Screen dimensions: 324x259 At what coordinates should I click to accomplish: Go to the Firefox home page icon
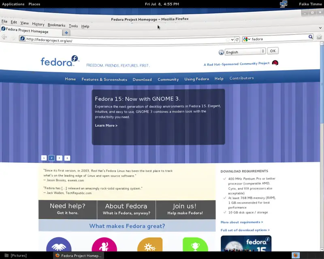pos(319,37)
